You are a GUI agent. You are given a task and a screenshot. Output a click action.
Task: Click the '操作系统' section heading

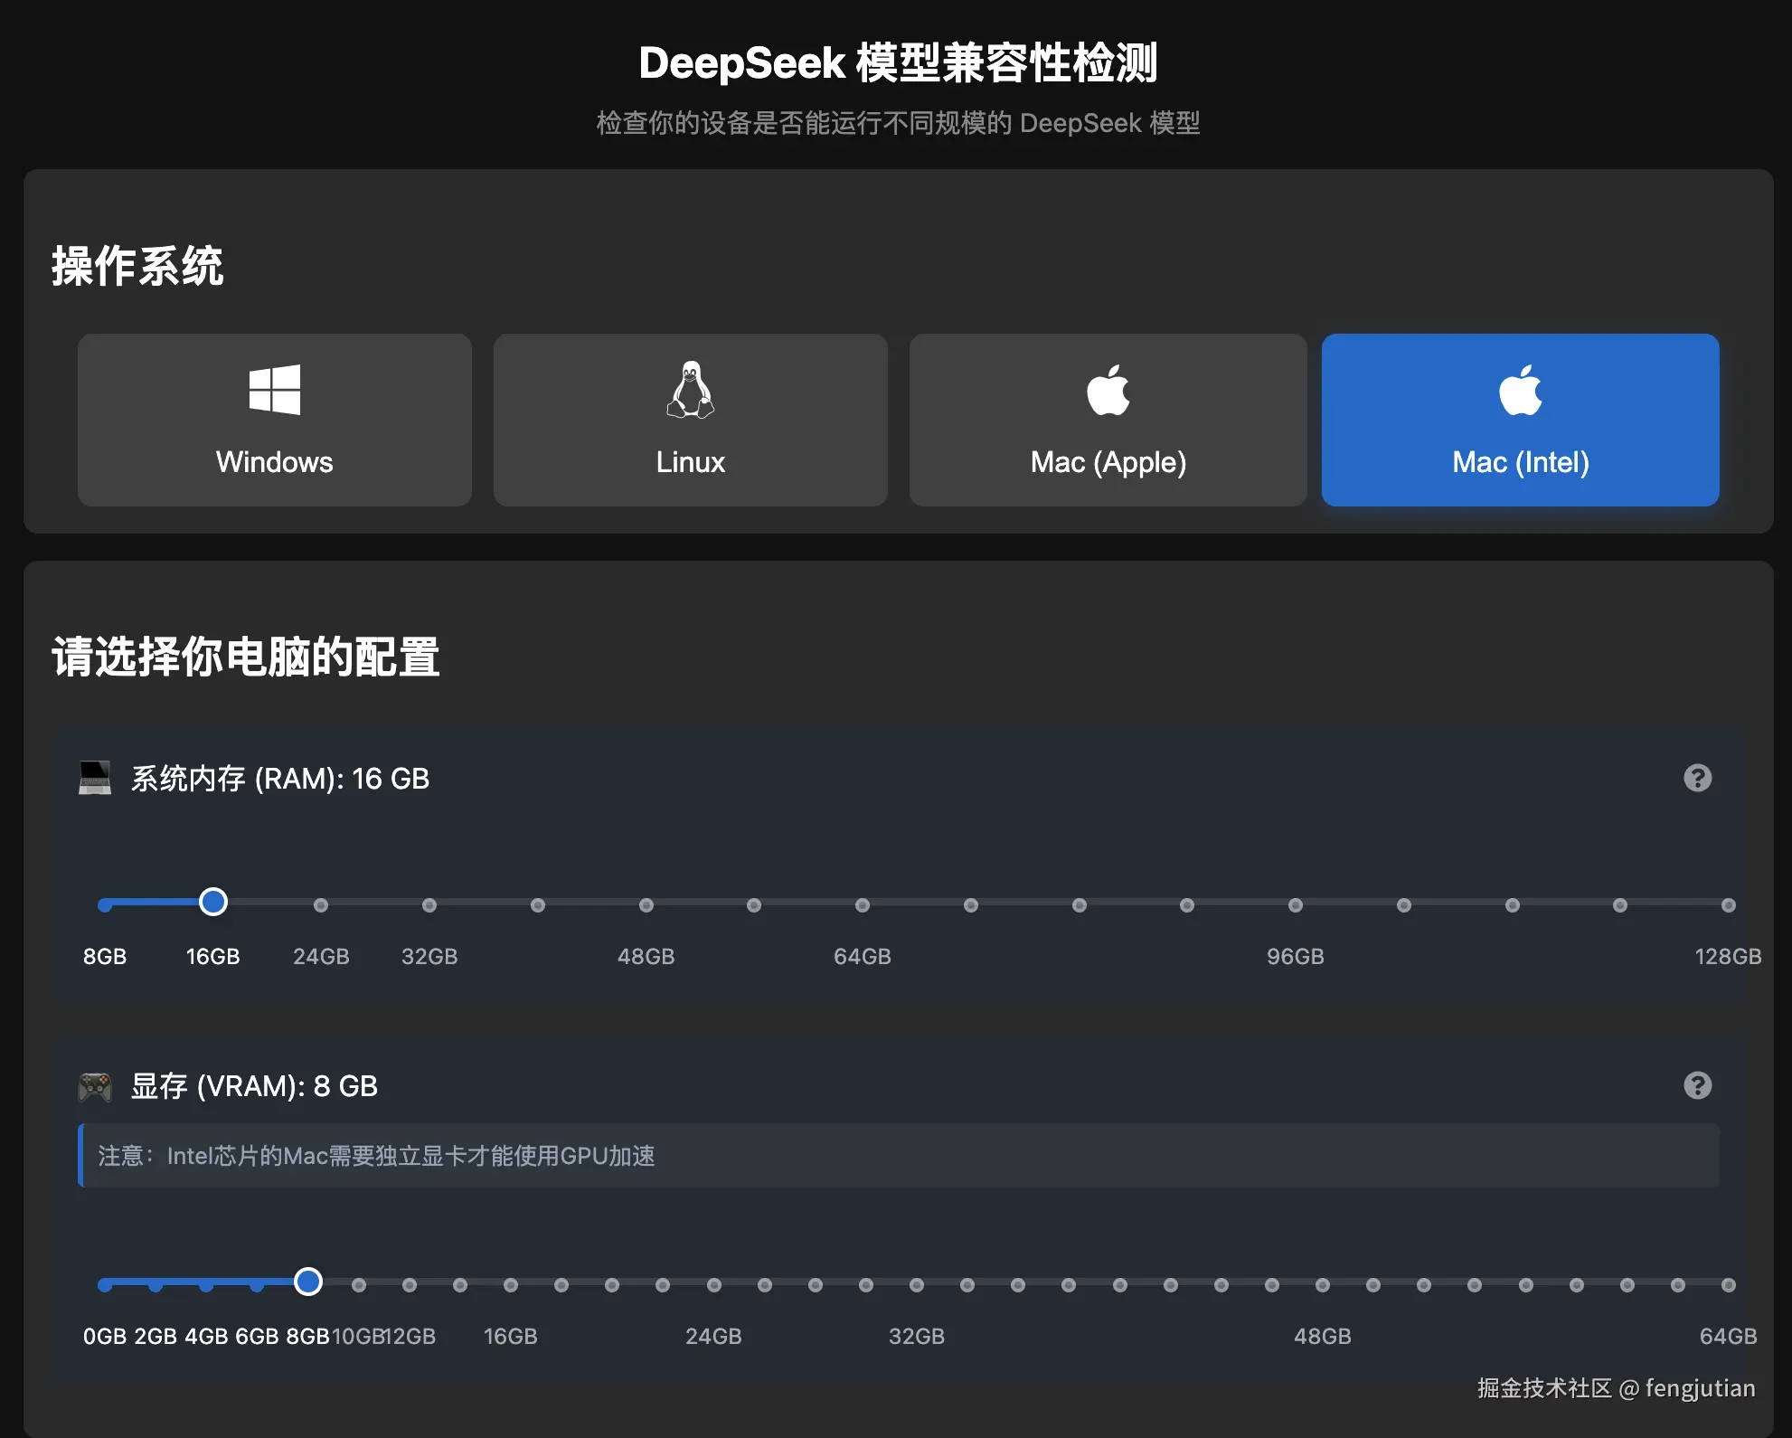click(x=137, y=266)
